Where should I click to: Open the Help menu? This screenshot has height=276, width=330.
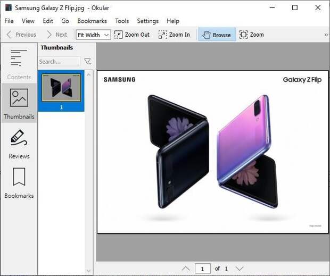click(x=173, y=21)
